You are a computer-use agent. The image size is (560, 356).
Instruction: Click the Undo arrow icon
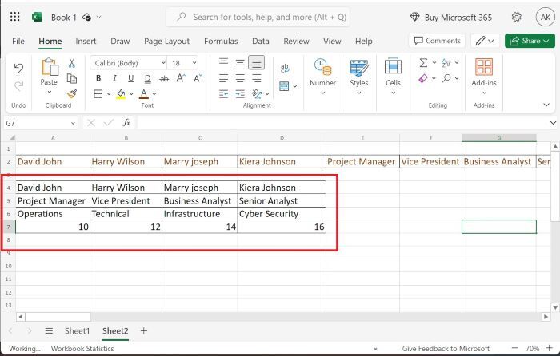[x=18, y=68]
